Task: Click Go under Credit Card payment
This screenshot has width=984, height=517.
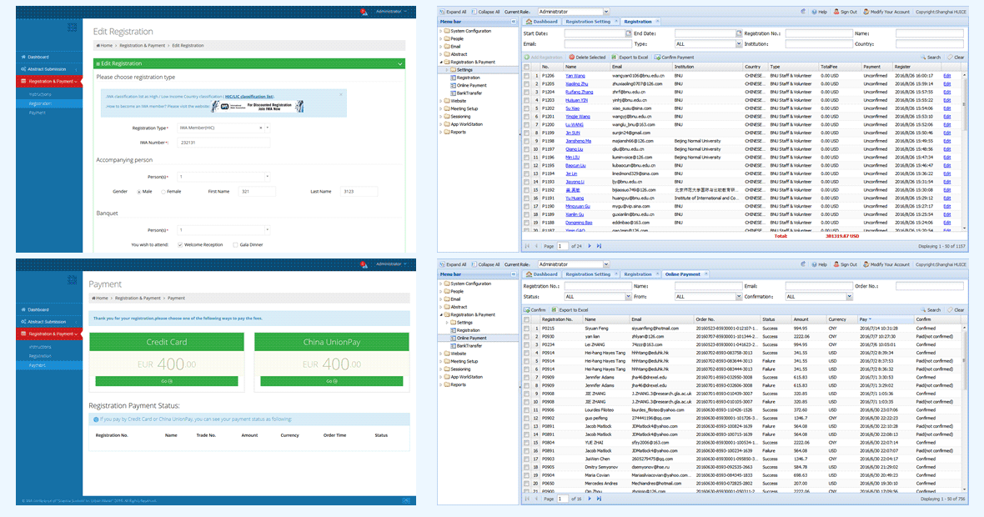Action: [x=166, y=381]
